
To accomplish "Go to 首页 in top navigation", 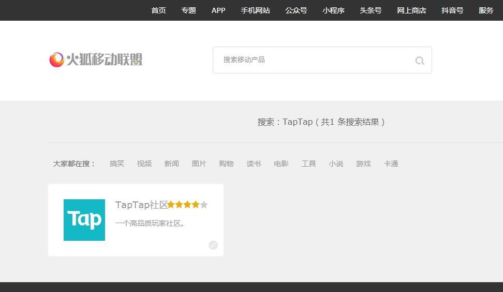I will click(158, 10).
